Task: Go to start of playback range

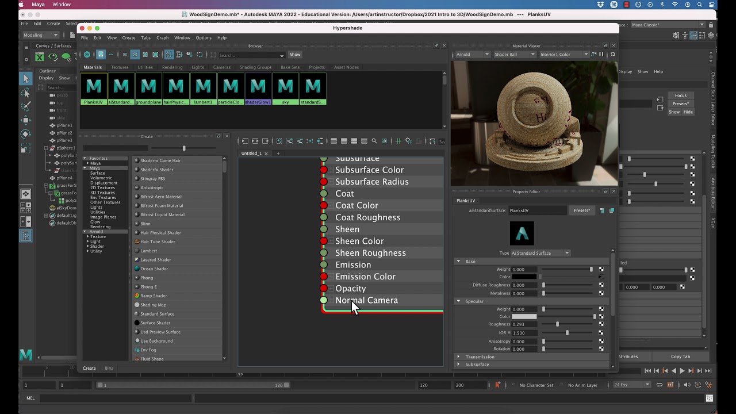Action: point(648,371)
